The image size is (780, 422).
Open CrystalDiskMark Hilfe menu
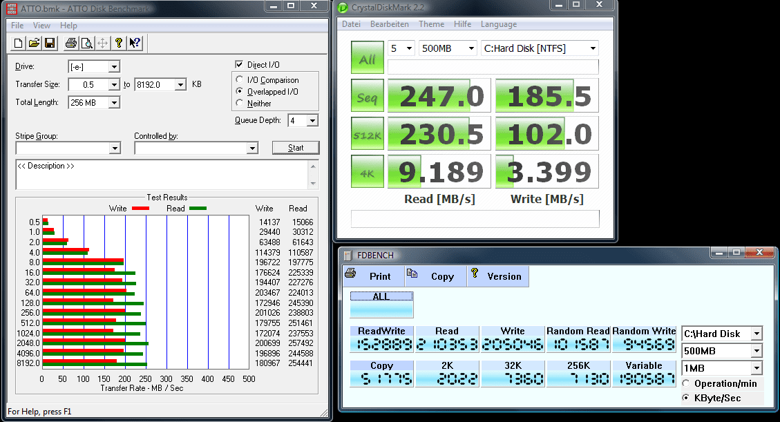coord(463,24)
